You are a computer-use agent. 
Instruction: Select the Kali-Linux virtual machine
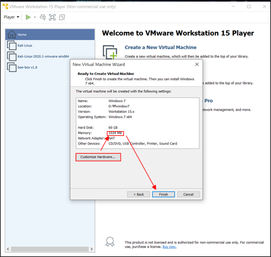[x=50, y=45]
